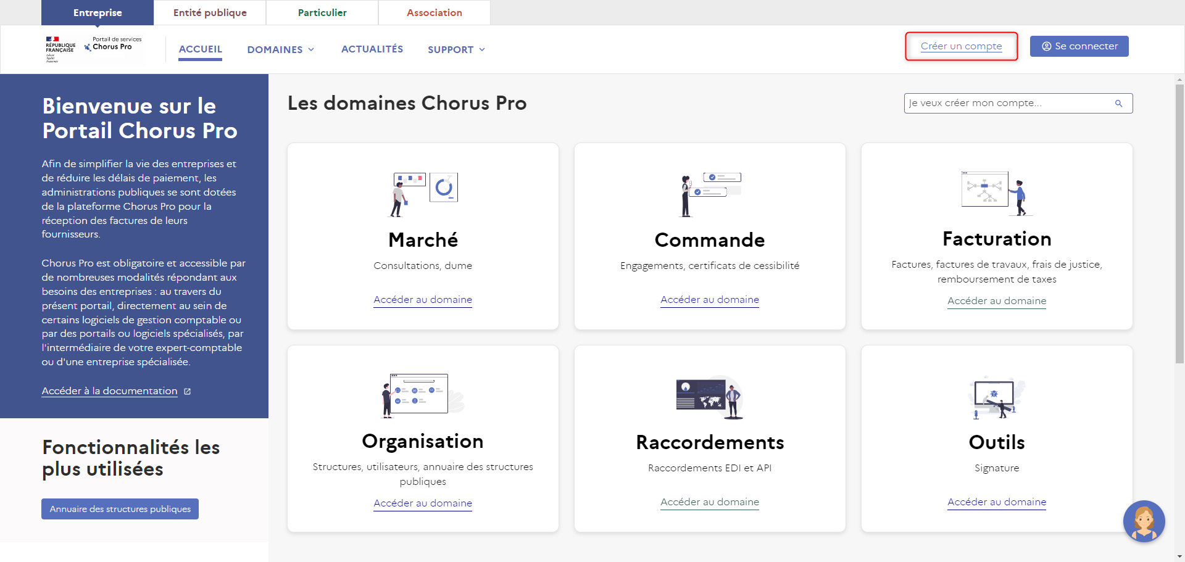
Task: Click 'Fonctionnalités les plus utilisées' heading
Action: click(x=131, y=458)
